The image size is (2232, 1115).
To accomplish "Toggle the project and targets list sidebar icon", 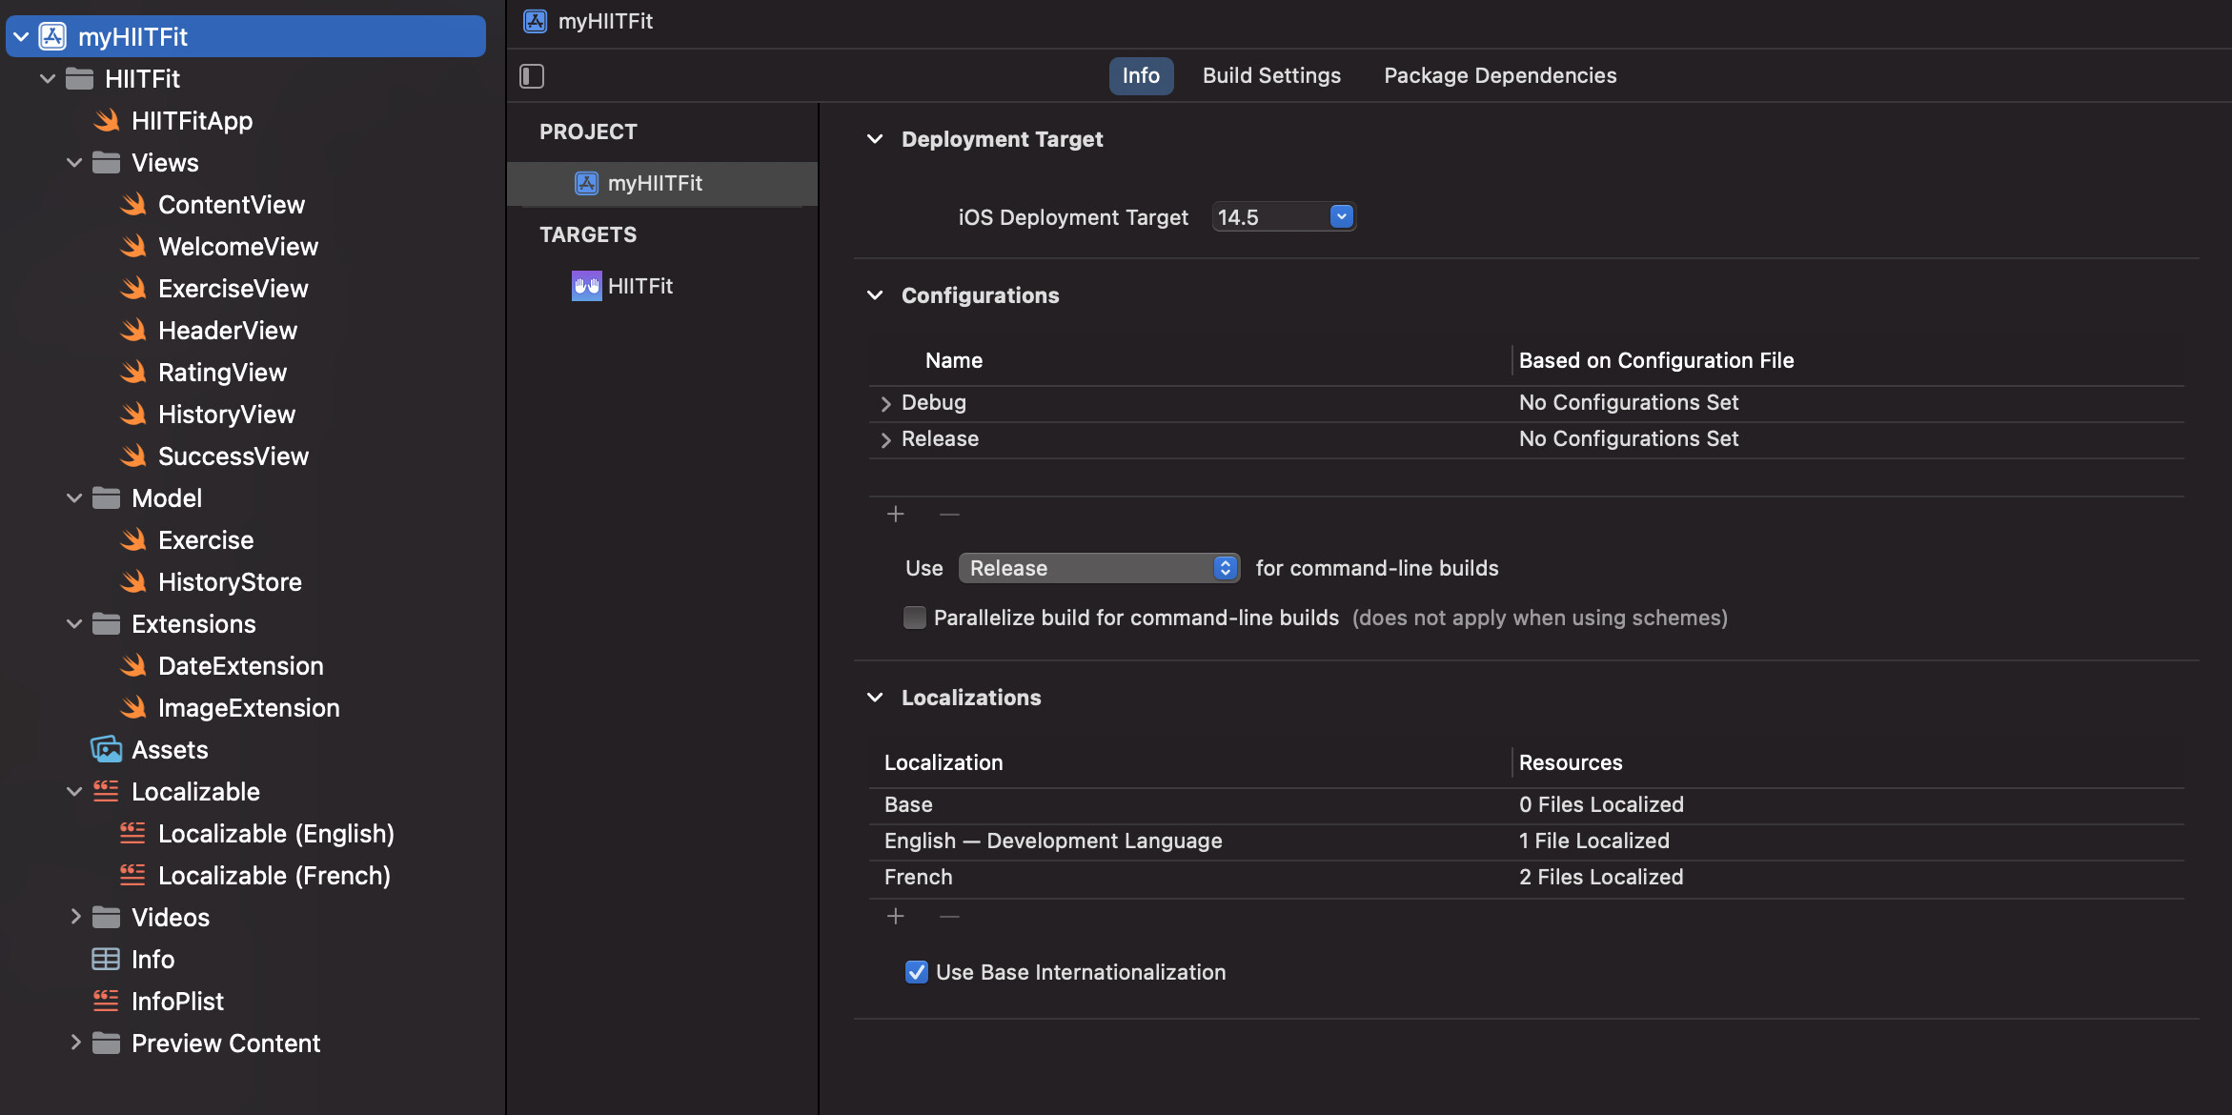I will coord(532,76).
